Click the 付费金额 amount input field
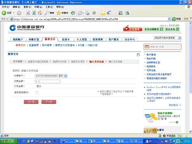This screenshot has width=192, height=144. [x=48, y=81]
